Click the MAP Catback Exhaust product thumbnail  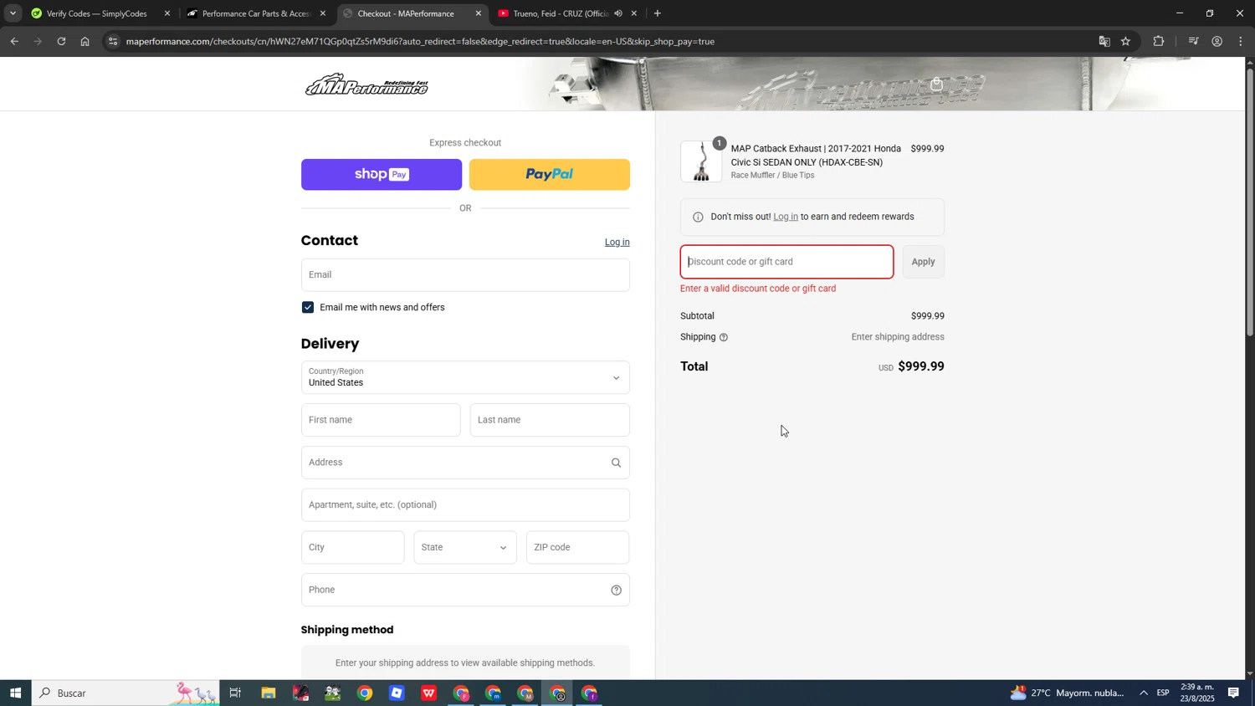701,161
